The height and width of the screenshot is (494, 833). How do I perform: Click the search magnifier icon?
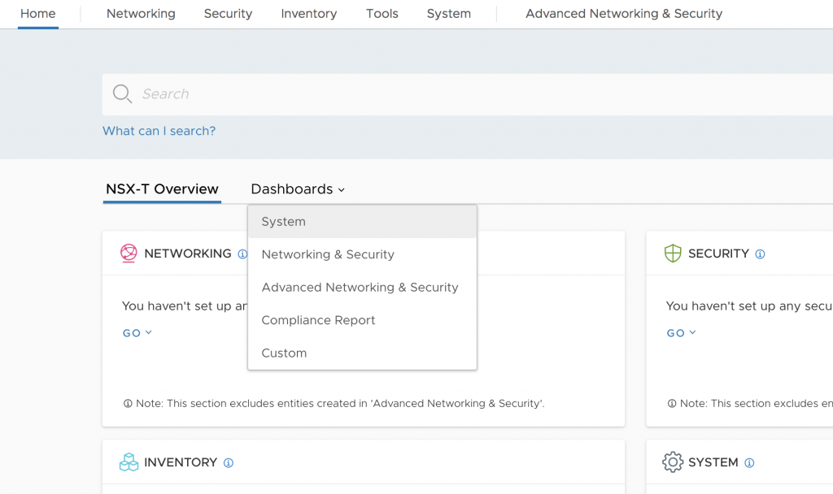(122, 94)
